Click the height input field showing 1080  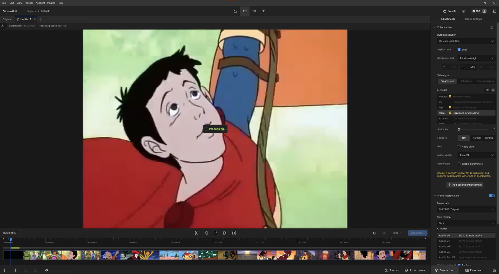pos(469,67)
